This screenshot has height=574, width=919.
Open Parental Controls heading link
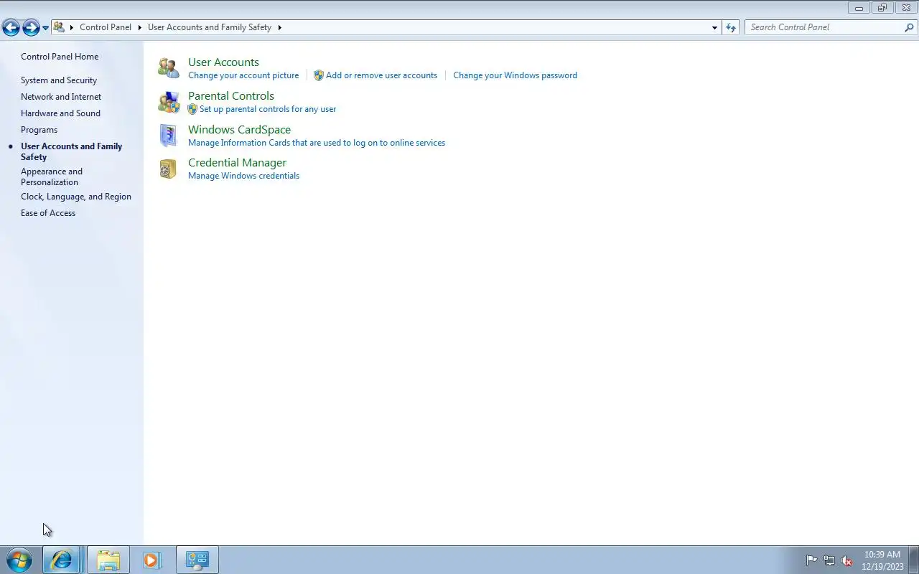pyautogui.click(x=231, y=96)
